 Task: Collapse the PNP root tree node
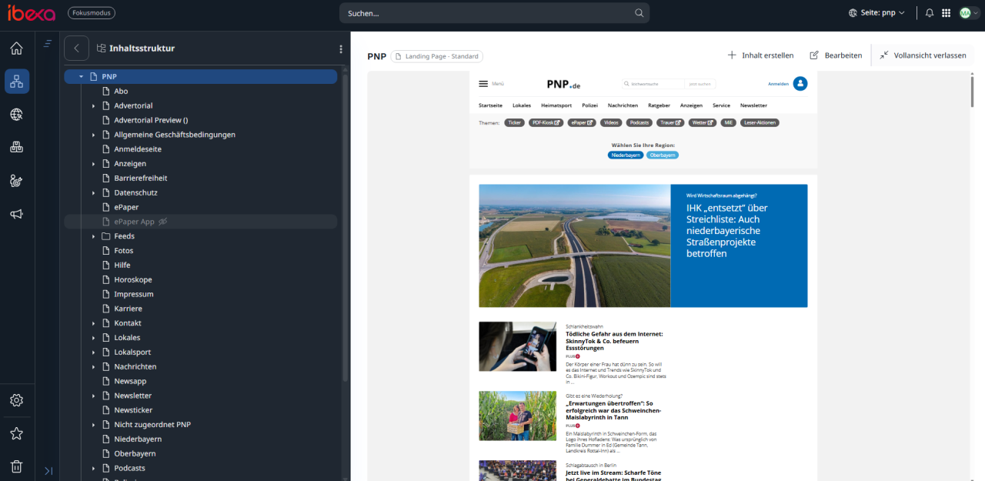(x=81, y=77)
